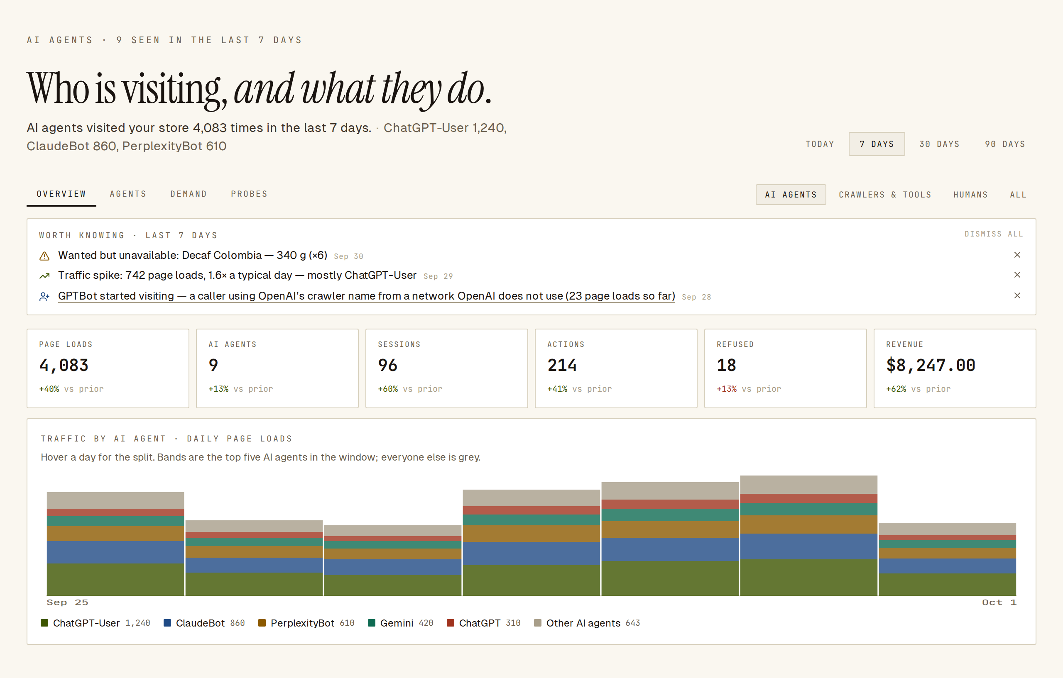Click the Sep 25 chart bar
Viewport: 1063px width, 678px height.
(x=115, y=544)
